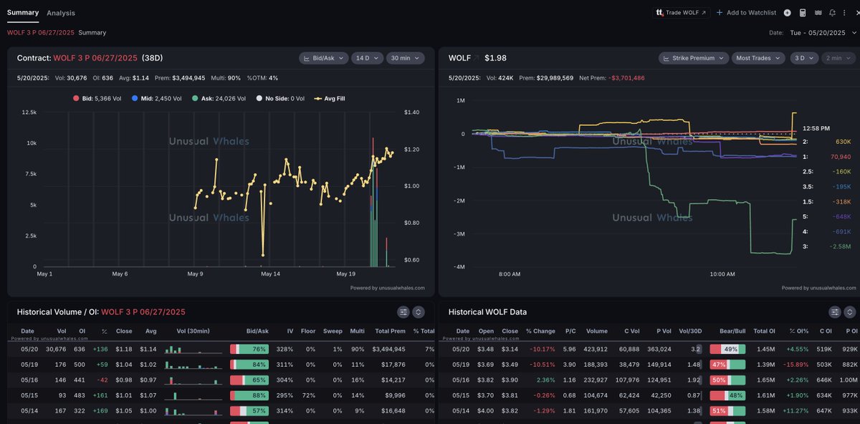The image size is (860, 424).
Task: Click the circled plus icon beside Add to Watchlist
Action: pos(787,13)
